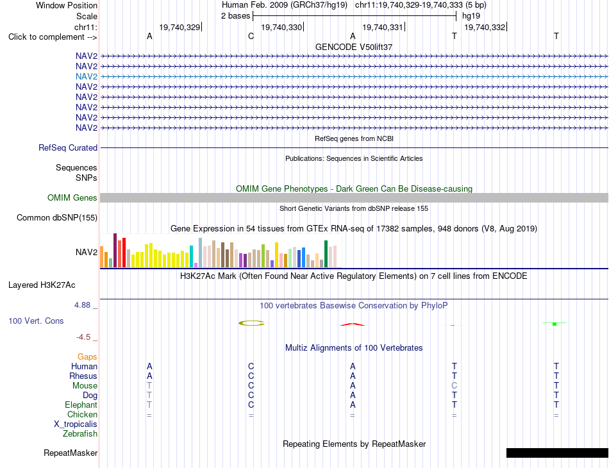Click the '2 bases' scale bar
Viewport: 609px width, 468px height.
coord(355,16)
